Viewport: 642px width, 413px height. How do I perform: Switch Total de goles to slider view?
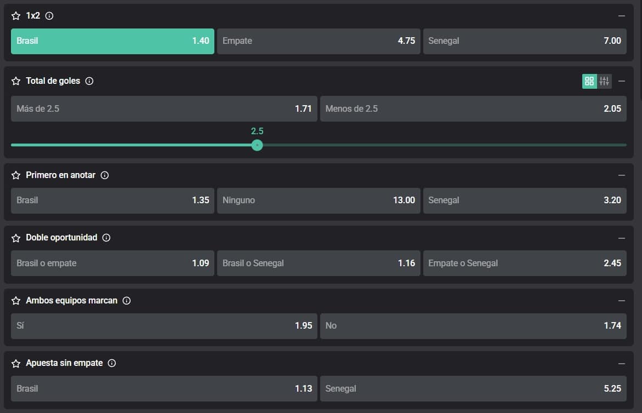click(x=604, y=81)
